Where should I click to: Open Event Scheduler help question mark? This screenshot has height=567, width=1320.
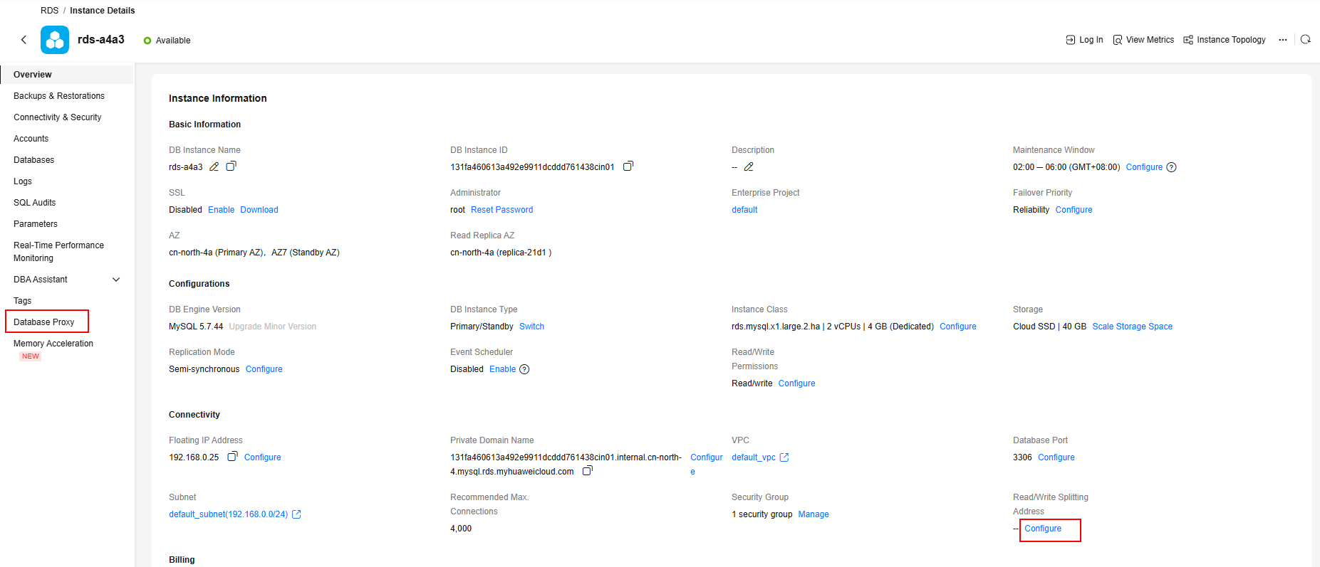pyautogui.click(x=524, y=369)
